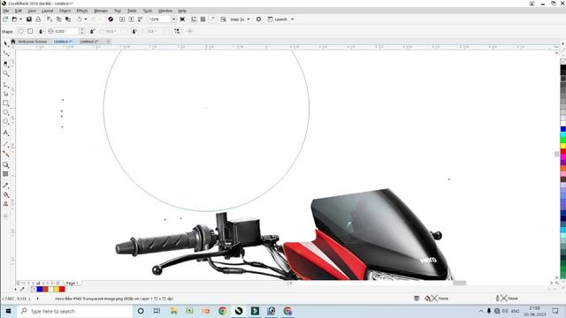
Task: Select the Crop tool
Action: click(6, 64)
